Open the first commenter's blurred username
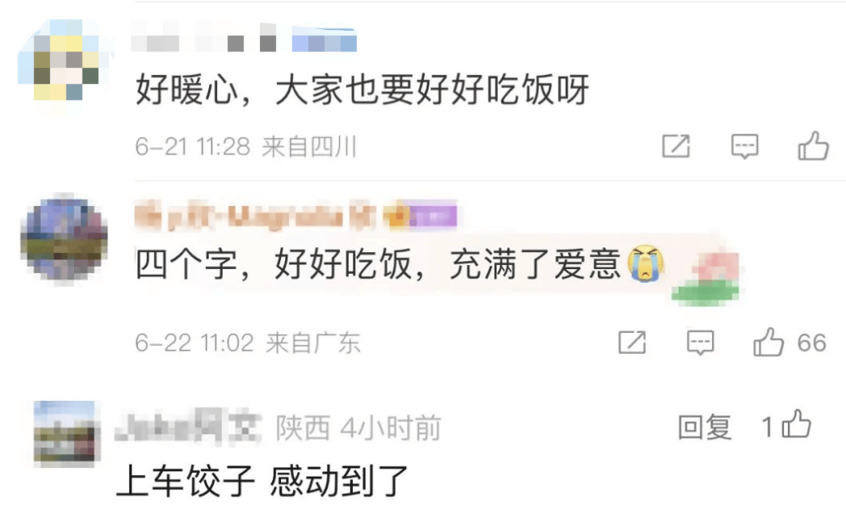Image resolution: width=846 pixels, height=522 pixels. 203,38
